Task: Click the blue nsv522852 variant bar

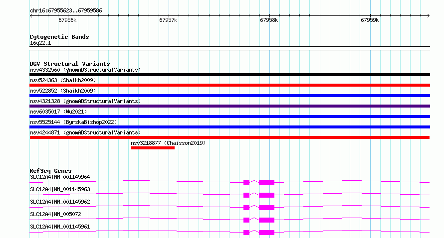Action: click(x=229, y=96)
